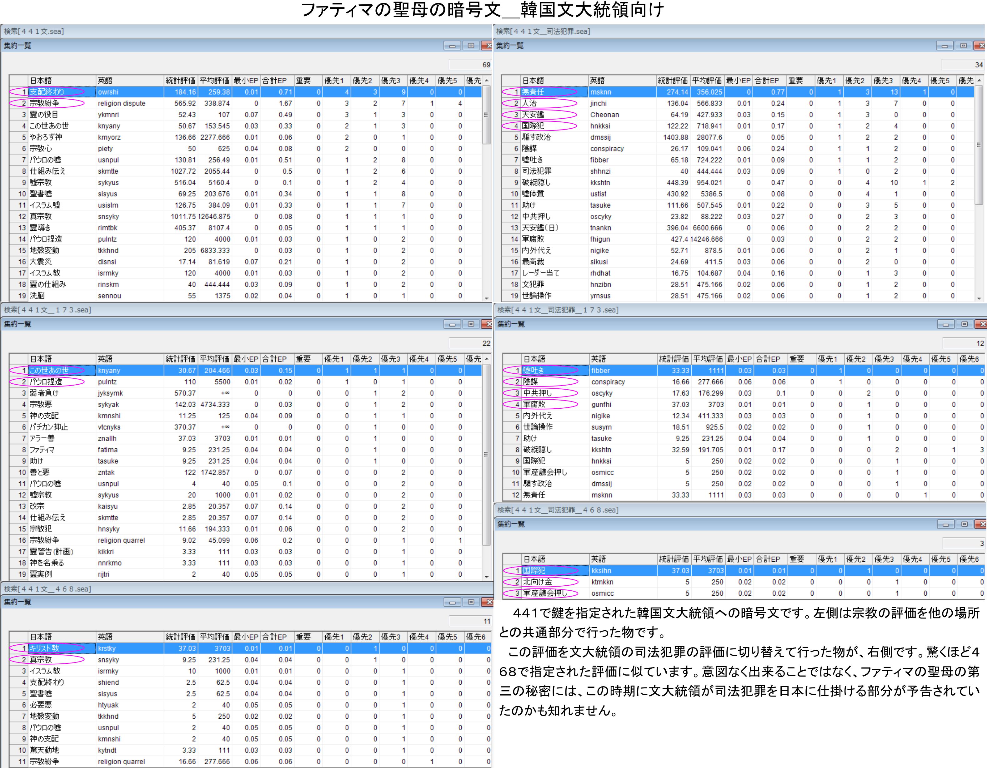Sort by 統計評価 column in 441文.sea table
Viewport: 987px width, 768px height.
[180, 80]
